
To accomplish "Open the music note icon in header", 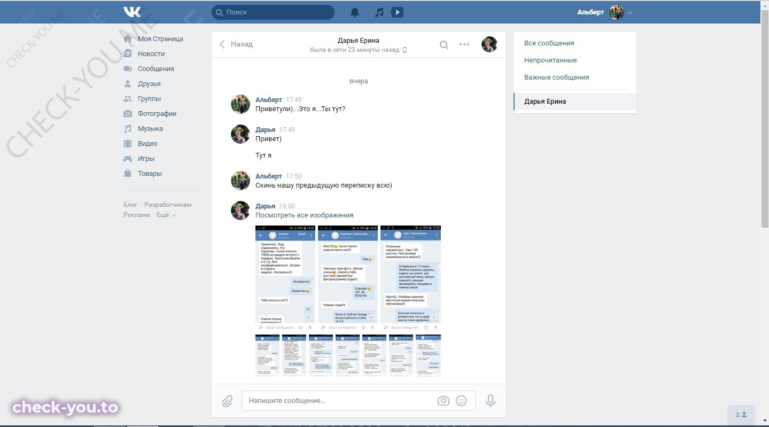I will [x=379, y=12].
